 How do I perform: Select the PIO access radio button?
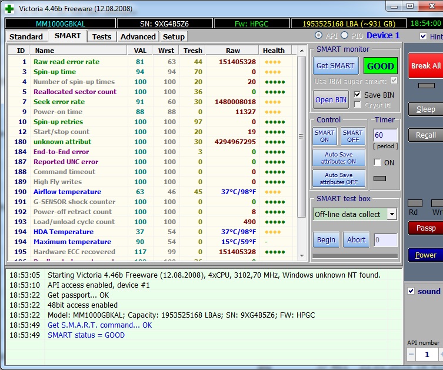pyautogui.click(x=344, y=35)
